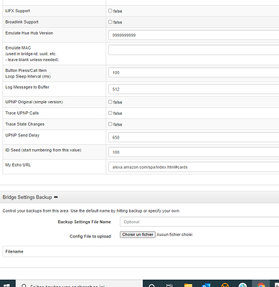Click into the empty Emulate MAC field

pos(194,50)
